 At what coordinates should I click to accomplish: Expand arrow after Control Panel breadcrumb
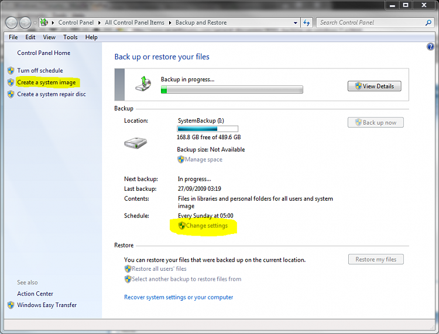(99, 23)
